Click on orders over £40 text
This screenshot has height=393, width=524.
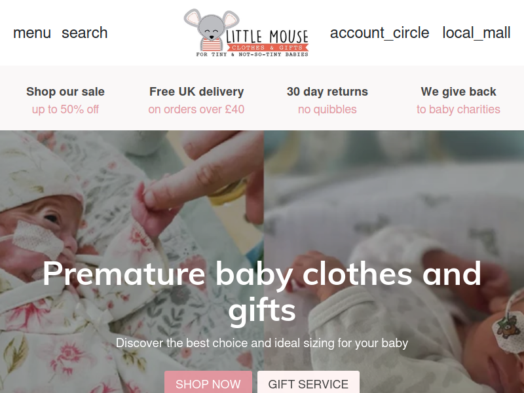(196, 109)
